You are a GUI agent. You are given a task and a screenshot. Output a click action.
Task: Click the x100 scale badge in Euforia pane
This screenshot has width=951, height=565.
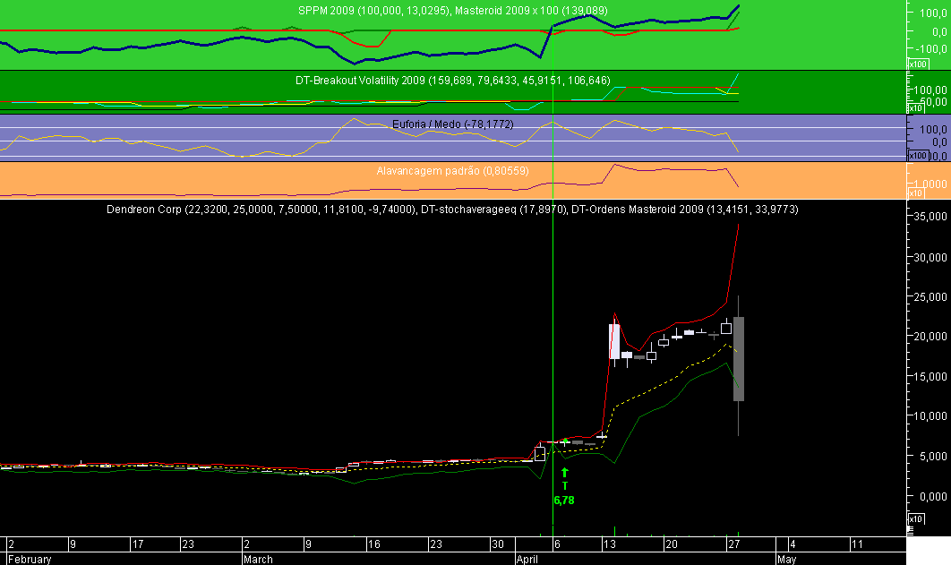click(x=917, y=156)
